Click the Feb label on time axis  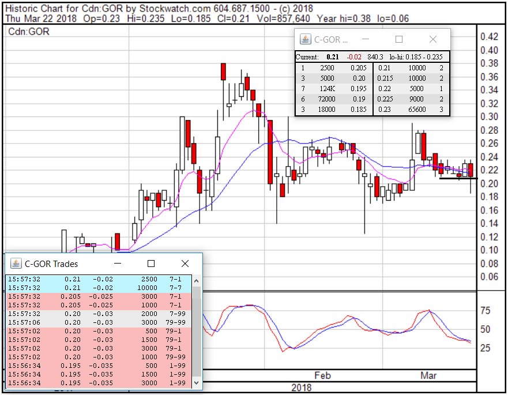[x=322, y=375]
